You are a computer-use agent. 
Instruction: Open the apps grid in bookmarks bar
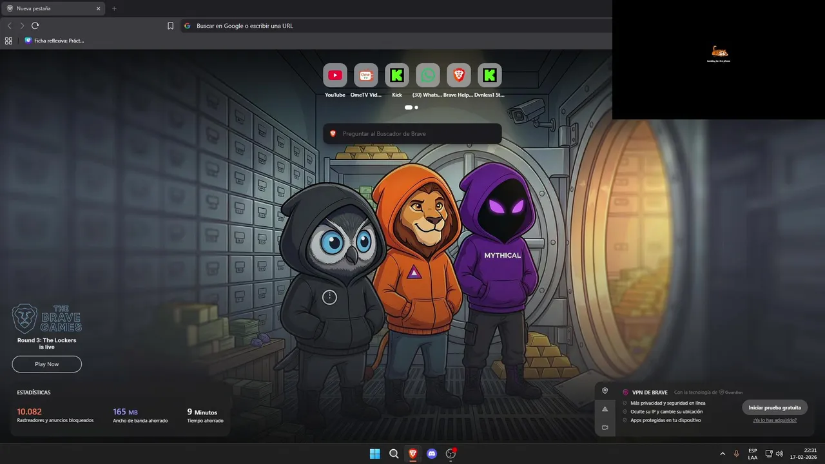click(8, 41)
